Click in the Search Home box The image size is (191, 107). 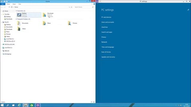(x=84, y=7)
